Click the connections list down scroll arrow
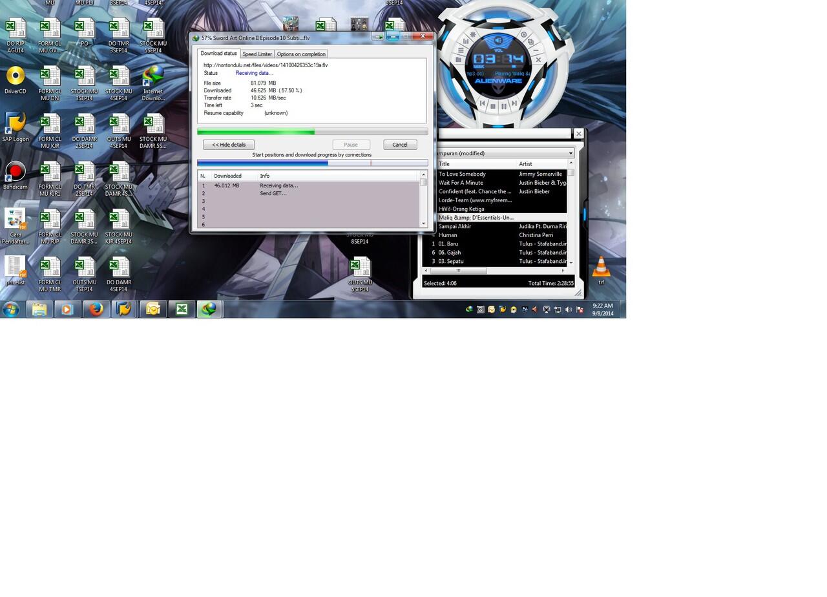Viewport: 827px width, 597px height. click(x=424, y=224)
